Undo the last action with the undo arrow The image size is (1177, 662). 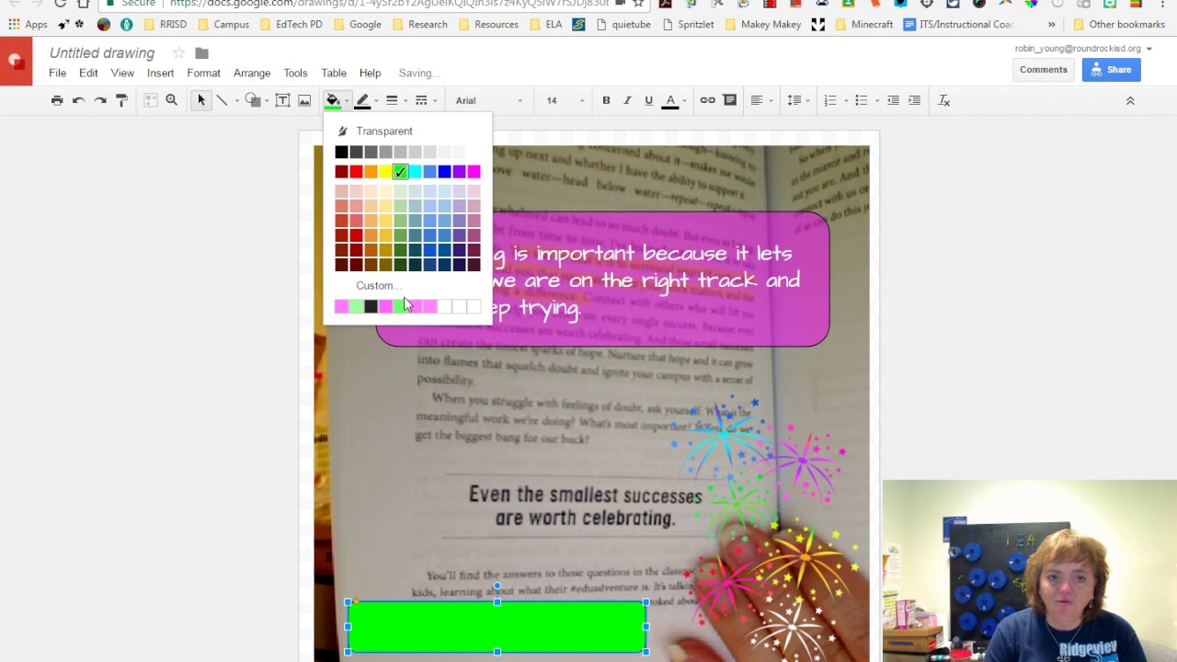79,100
